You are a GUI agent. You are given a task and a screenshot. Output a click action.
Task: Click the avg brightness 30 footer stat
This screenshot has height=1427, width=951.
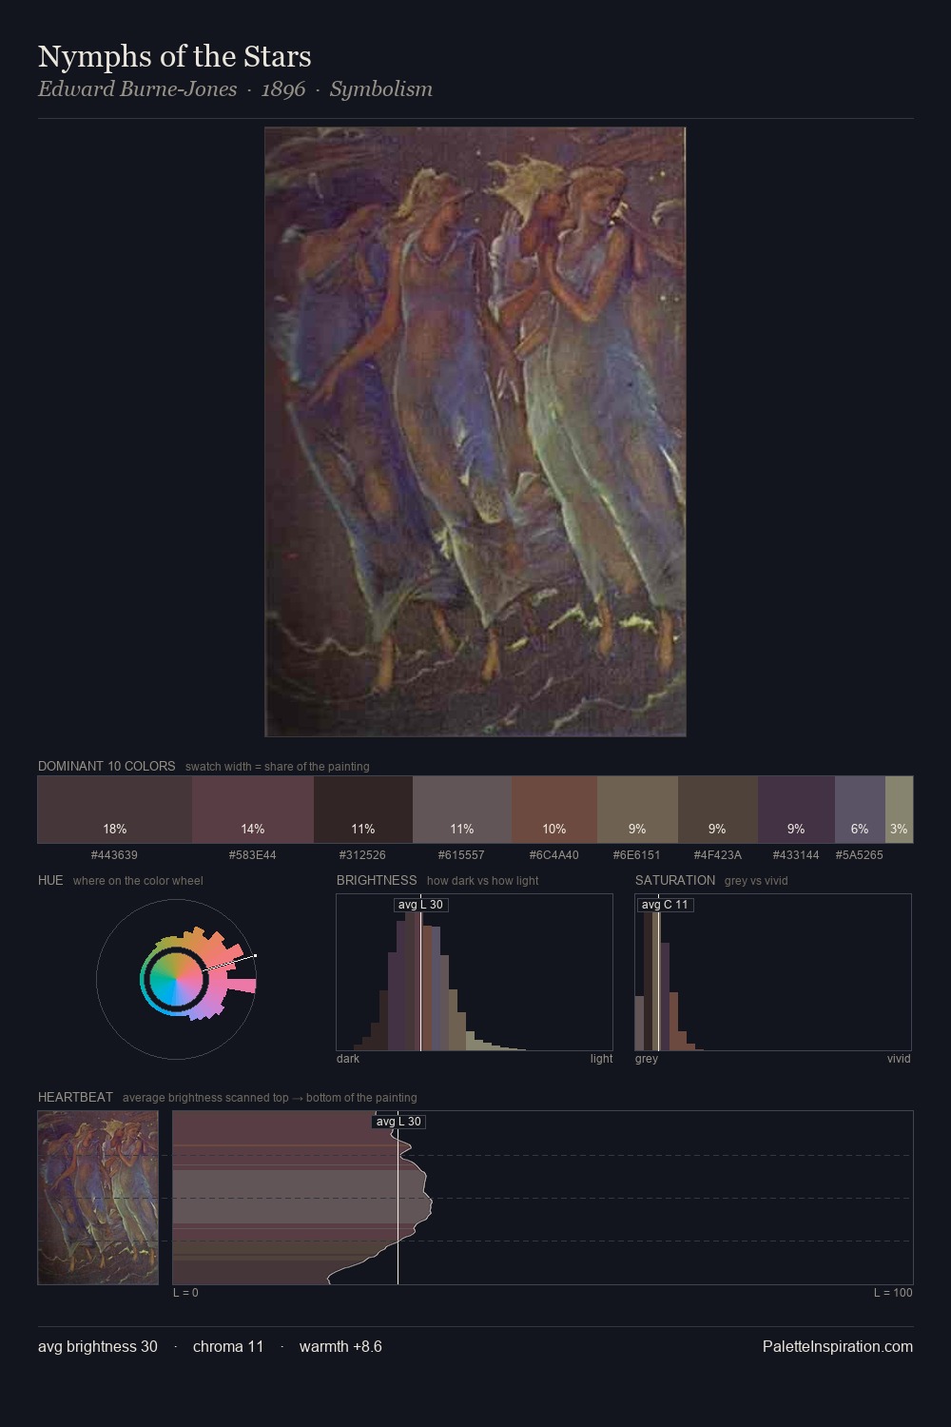point(98,1346)
